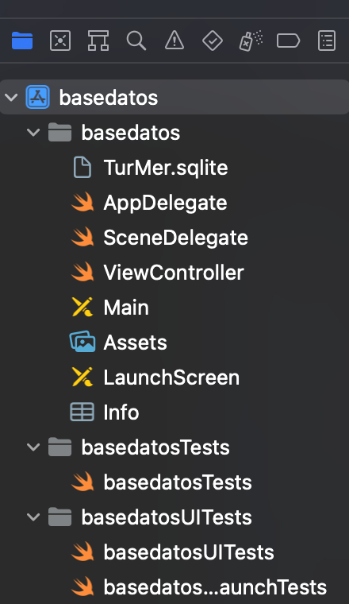Open the Report navigator list icon
Viewport: 349px width, 604px height.
point(327,41)
